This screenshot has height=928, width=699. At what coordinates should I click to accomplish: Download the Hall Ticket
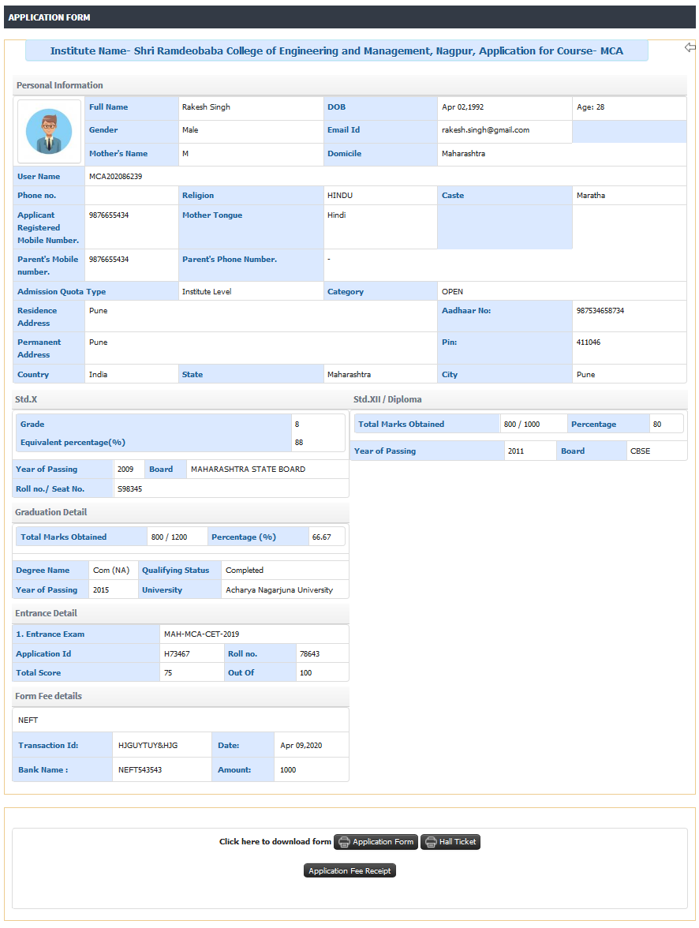coord(450,841)
